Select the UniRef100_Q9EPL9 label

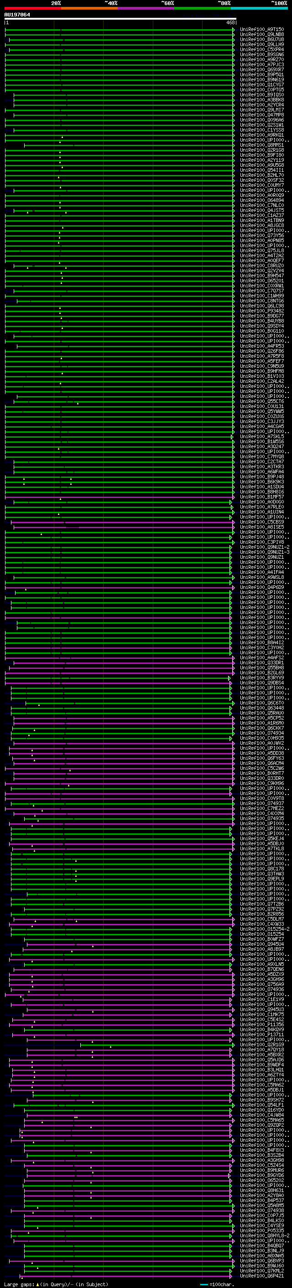click(x=262, y=879)
